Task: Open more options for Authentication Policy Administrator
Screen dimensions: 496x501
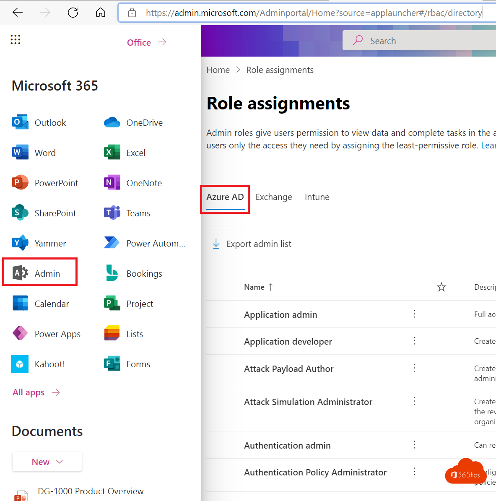Action: coord(415,472)
